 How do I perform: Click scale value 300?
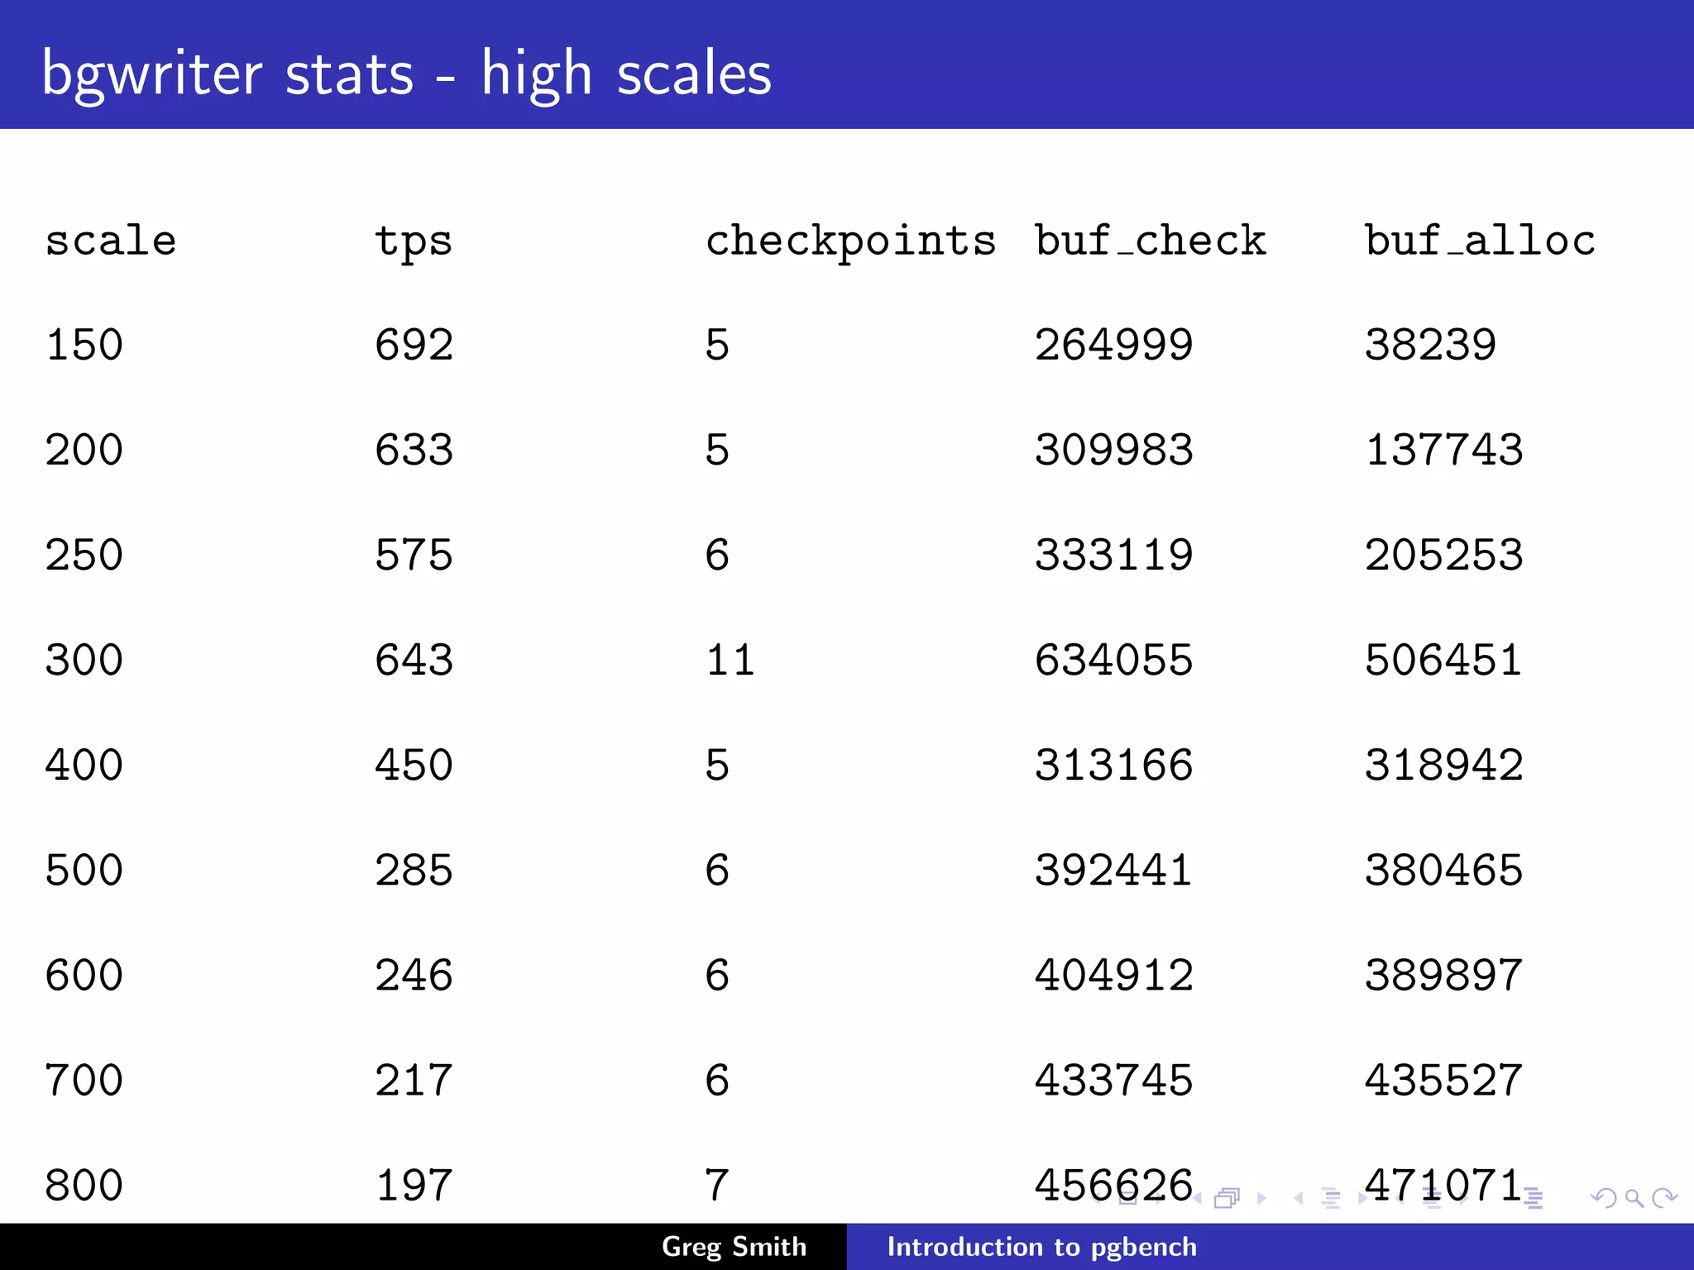click(x=84, y=660)
